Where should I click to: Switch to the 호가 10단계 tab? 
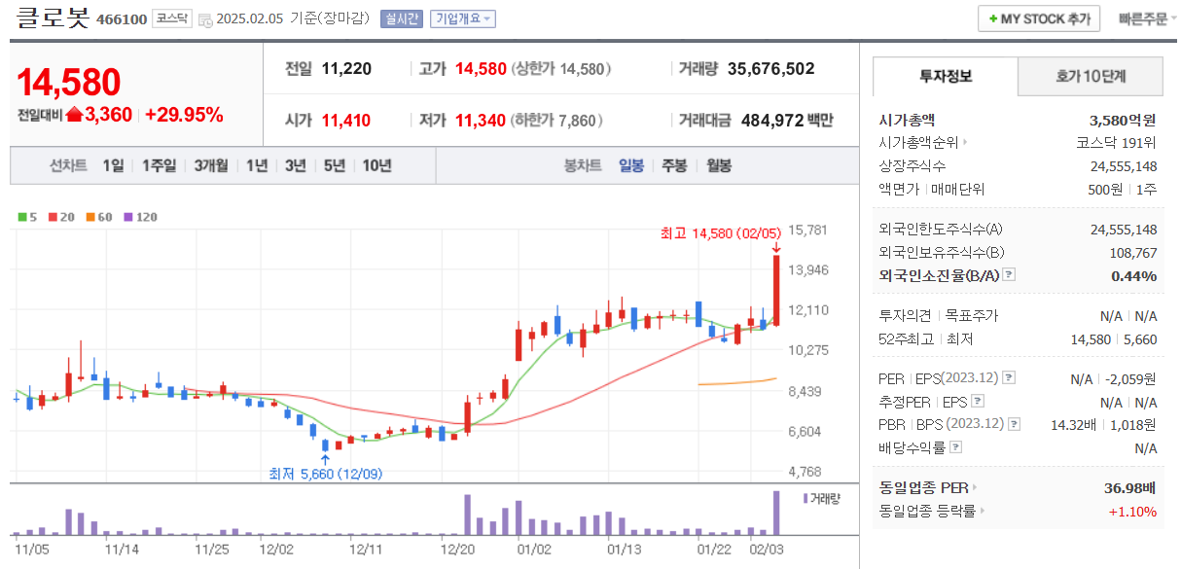pyautogui.click(x=1091, y=76)
